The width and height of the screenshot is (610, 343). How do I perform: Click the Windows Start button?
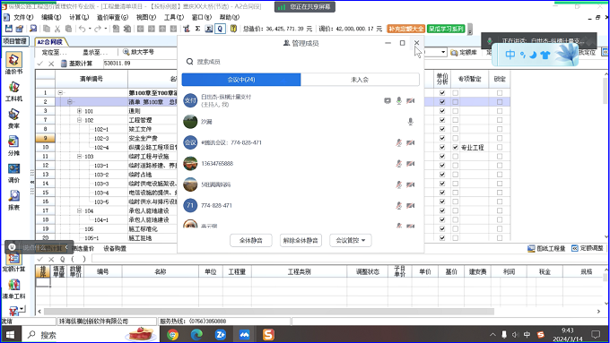point(10,335)
